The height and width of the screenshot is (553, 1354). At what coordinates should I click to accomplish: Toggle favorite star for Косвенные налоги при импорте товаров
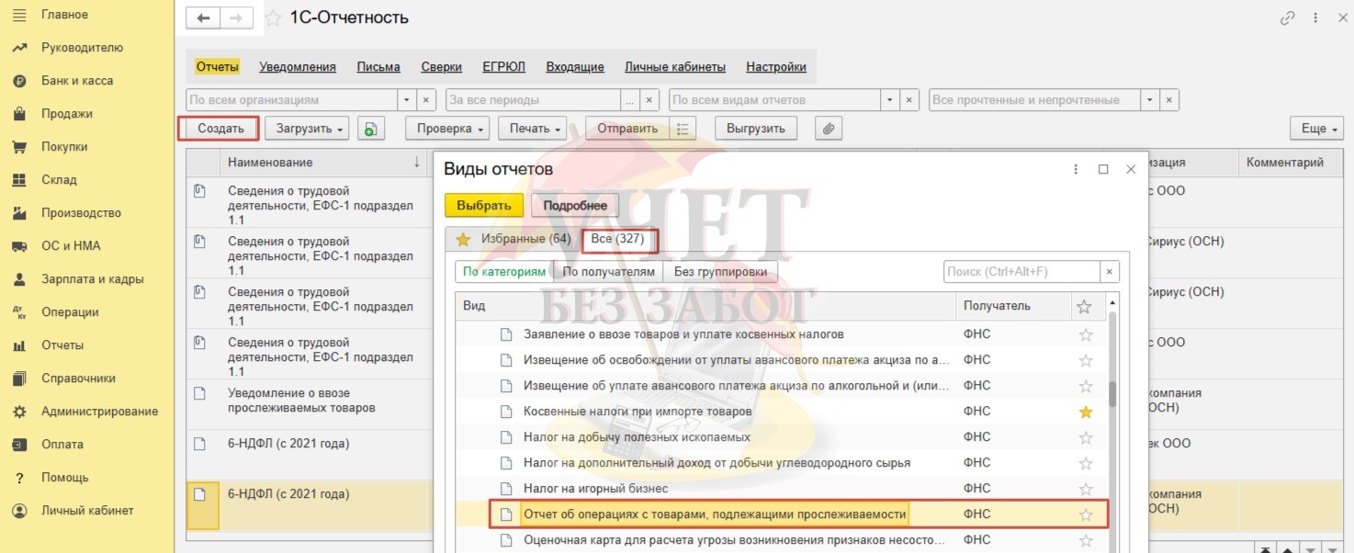1086,412
